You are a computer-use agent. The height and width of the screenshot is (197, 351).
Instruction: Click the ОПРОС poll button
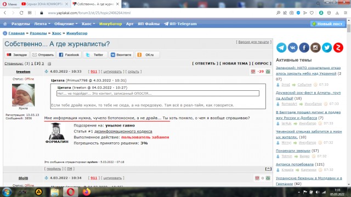pyautogui.click(x=262, y=63)
